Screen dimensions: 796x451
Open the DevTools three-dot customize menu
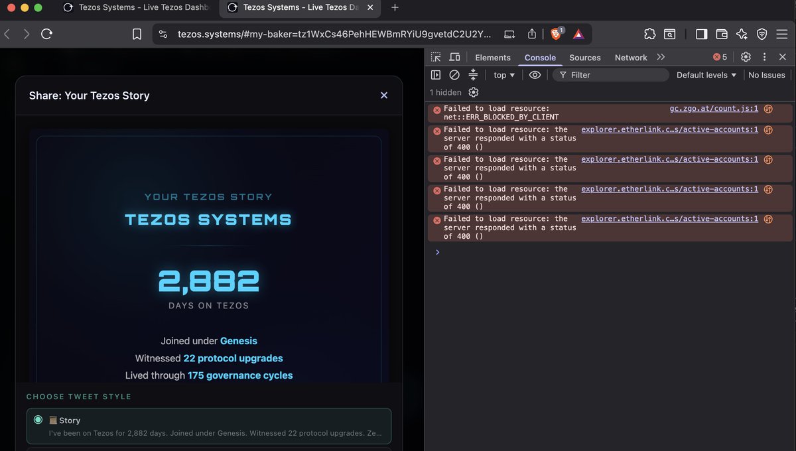pyautogui.click(x=764, y=57)
